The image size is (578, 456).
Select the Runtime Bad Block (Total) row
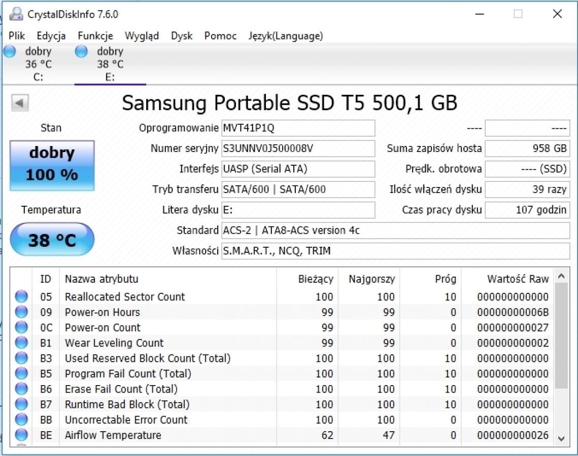click(282, 404)
